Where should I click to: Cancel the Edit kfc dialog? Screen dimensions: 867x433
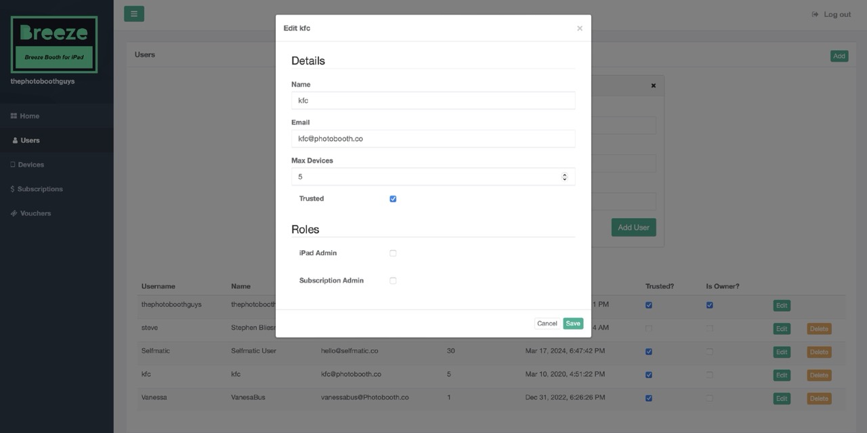point(547,324)
